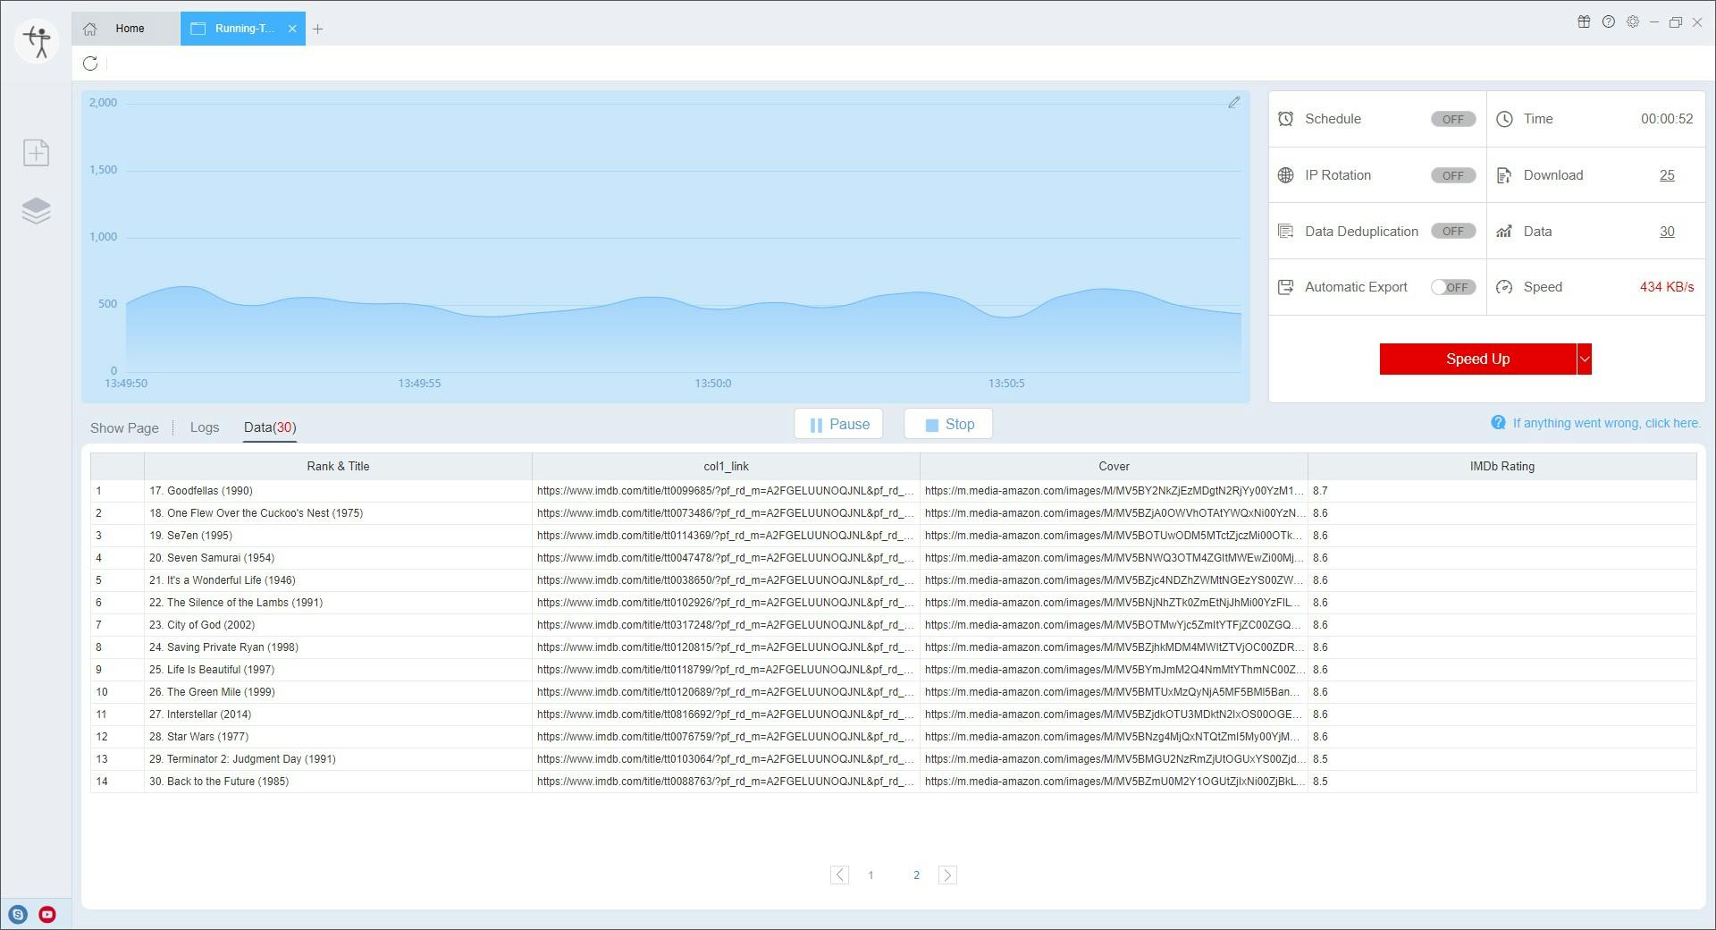This screenshot has height=930, width=1716.
Task: Add a new tab with plus icon
Action: (318, 29)
